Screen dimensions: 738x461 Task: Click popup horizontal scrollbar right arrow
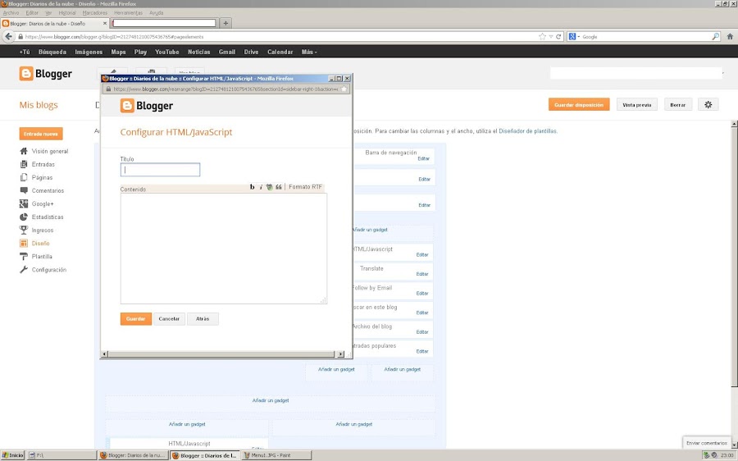pyautogui.click(x=341, y=354)
